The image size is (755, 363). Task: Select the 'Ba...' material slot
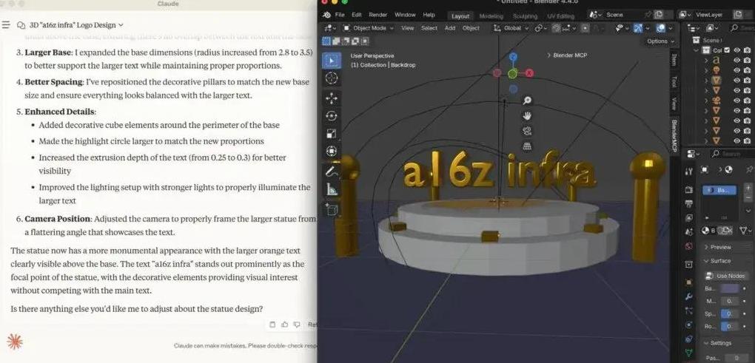point(719,191)
